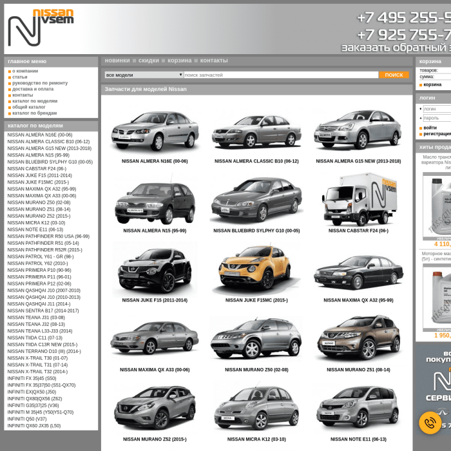Select Nissan Almera N16E car thumbnail
The width and height of the screenshot is (451, 451).
[155, 131]
